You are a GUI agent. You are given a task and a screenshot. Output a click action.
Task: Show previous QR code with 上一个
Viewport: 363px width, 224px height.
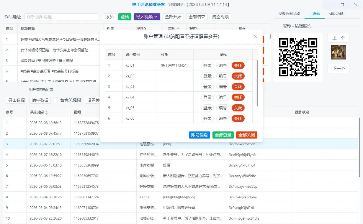339,38
